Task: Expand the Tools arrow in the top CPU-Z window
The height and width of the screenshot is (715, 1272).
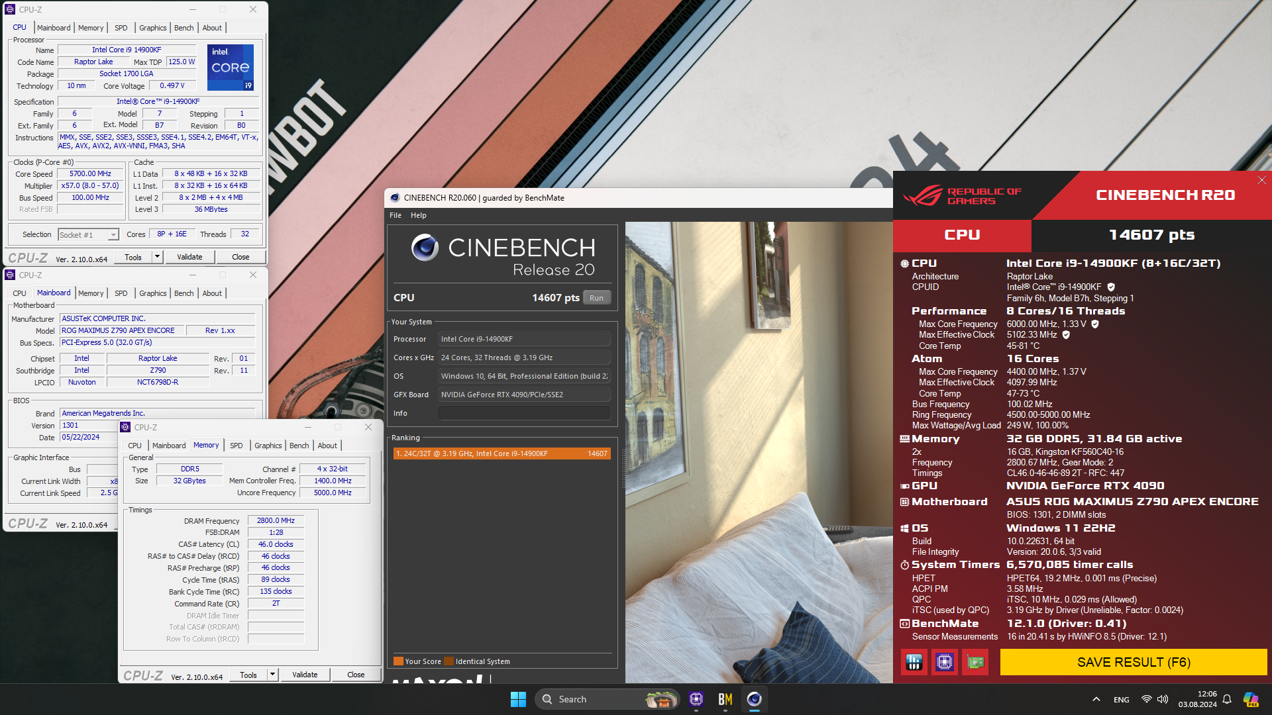Action: tap(157, 257)
